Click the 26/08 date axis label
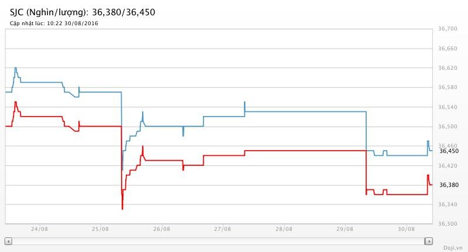Viewport: 468px width, 252px height. point(161,229)
